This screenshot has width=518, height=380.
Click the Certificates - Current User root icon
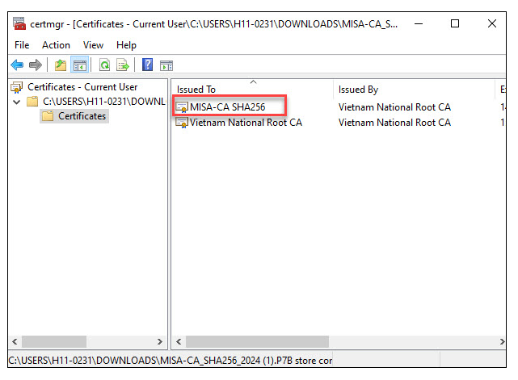coord(17,87)
